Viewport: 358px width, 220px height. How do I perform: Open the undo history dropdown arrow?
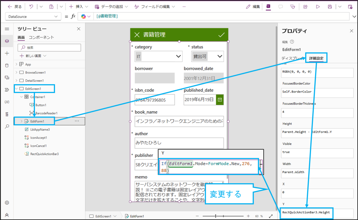(x=41, y=7)
